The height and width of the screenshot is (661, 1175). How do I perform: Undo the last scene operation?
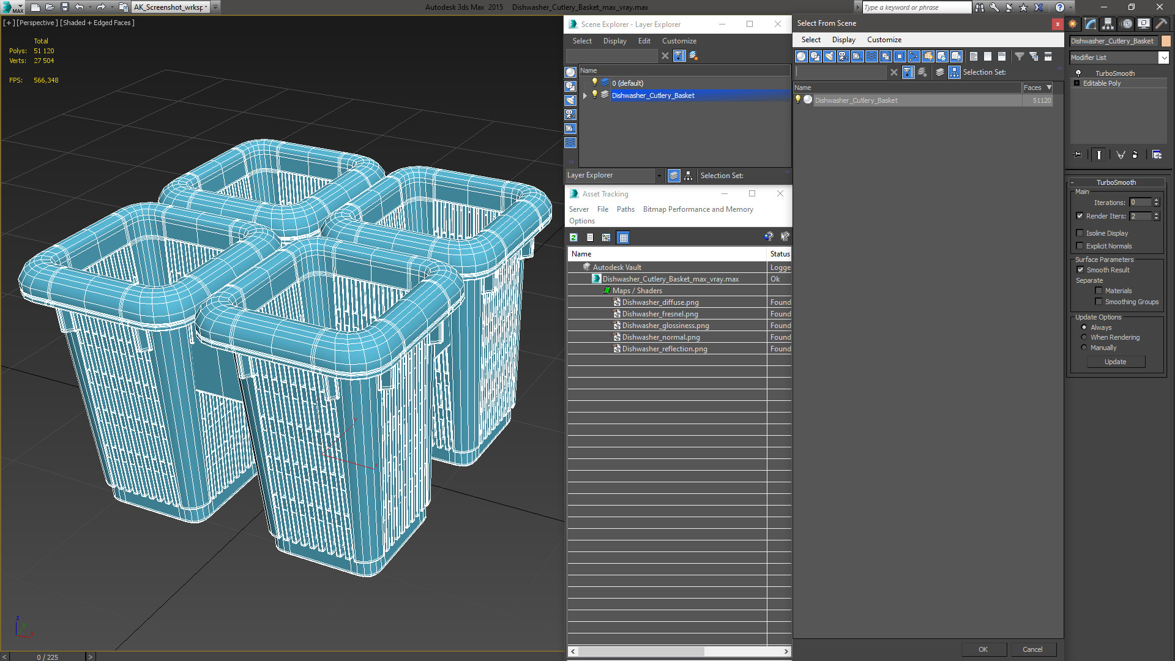[80, 7]
